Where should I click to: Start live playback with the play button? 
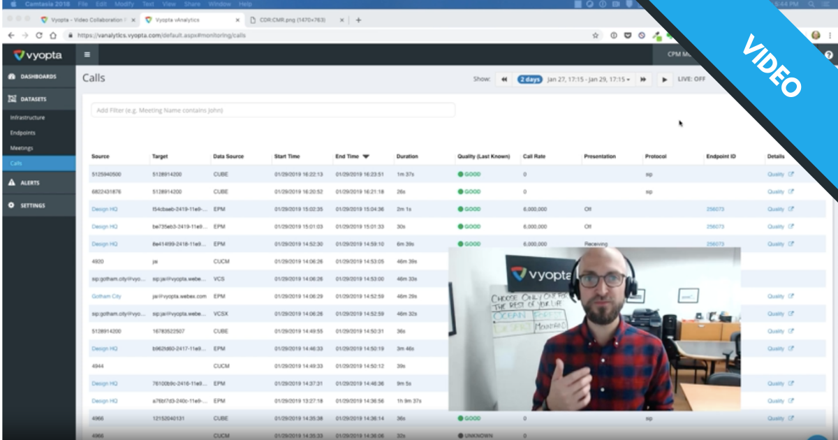(x=664, y=80)
